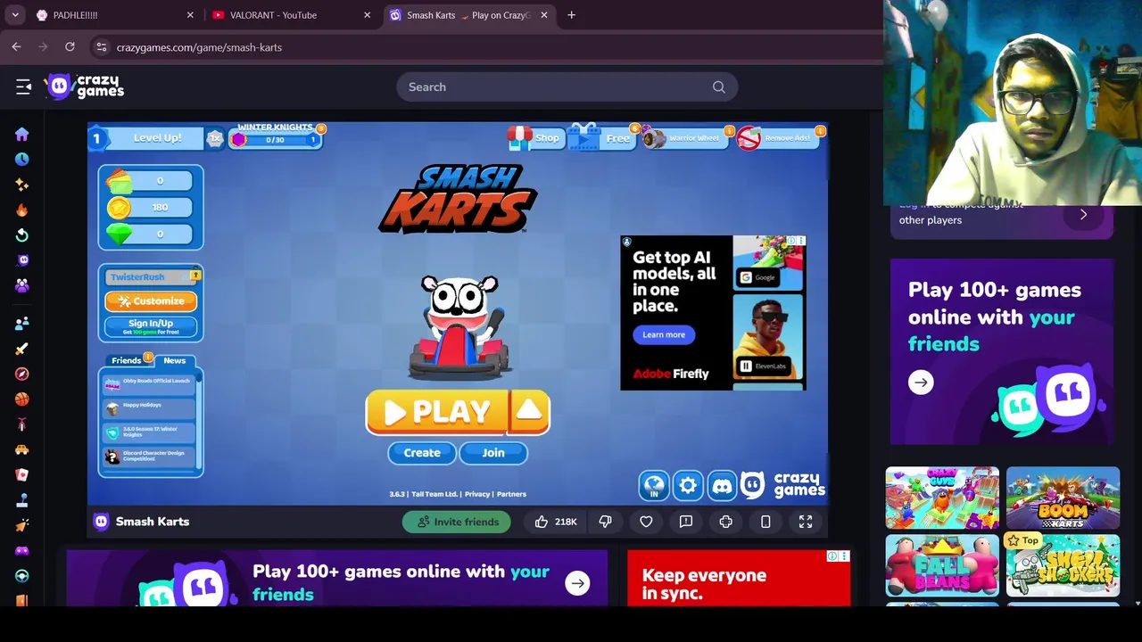Open the Card games category icon
Image resolution: width=1142 pixels, height=642 pixels.
point(22,474)
